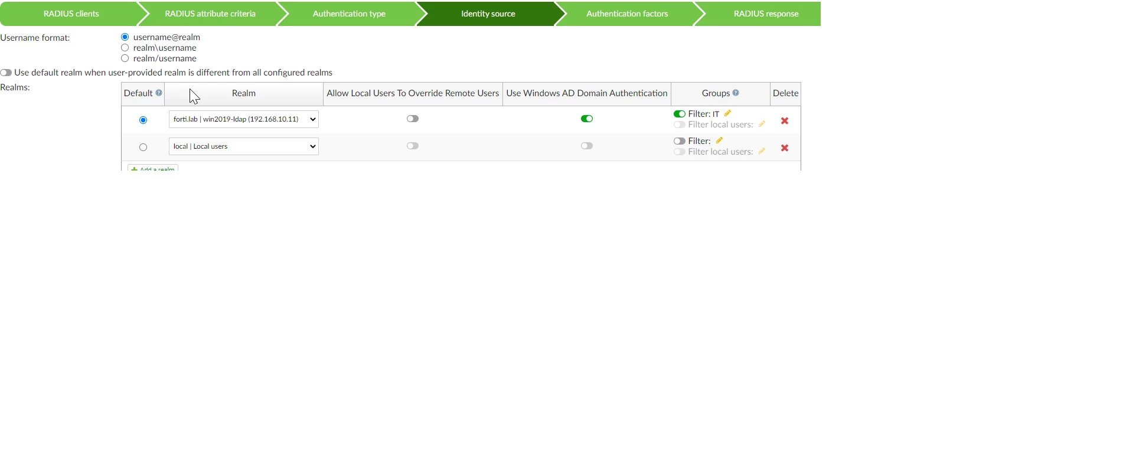
Task: Click Use Windows AD Domain Authentication header
Action: pos(587,93)
